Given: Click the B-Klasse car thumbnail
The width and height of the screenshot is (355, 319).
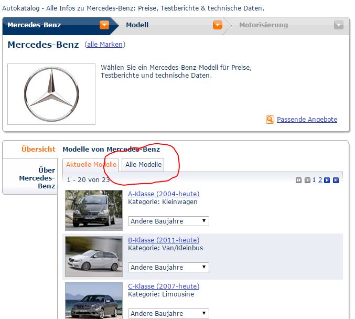Looking at the screenshot, I should pyautogui.click(x=94, y=257).
